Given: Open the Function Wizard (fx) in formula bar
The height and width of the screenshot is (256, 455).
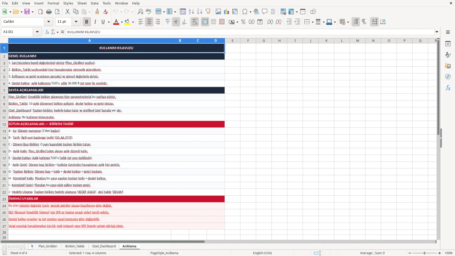Looking at the screenshot, I should 47,32.
